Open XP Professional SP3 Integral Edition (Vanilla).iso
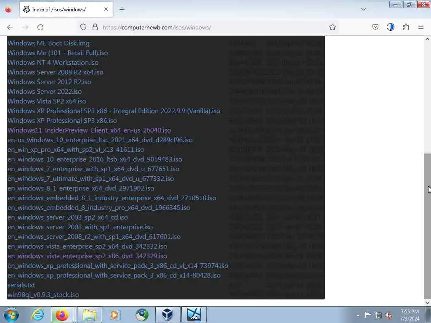The image size is (431, 323). point(114,111)
